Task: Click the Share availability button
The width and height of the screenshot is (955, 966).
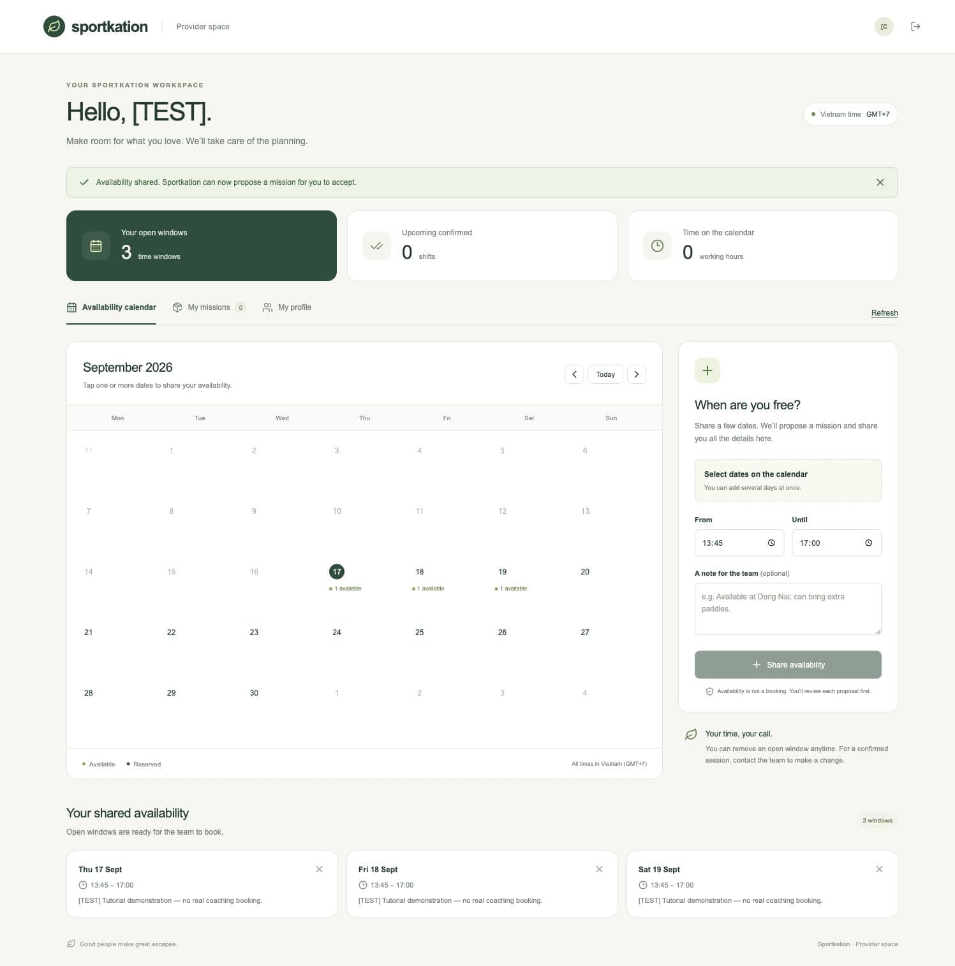Action: [x=788, y=664]
